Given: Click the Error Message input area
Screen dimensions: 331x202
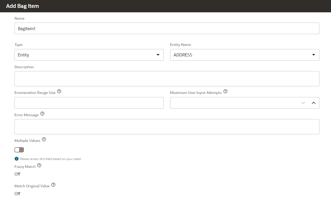Looking at the screenshot, I should click(x=167, y=126).
